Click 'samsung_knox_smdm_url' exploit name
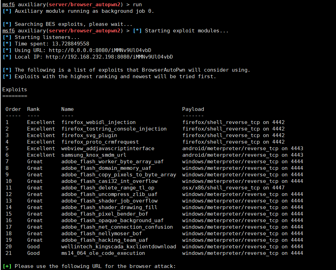 [x=94, y=155]
